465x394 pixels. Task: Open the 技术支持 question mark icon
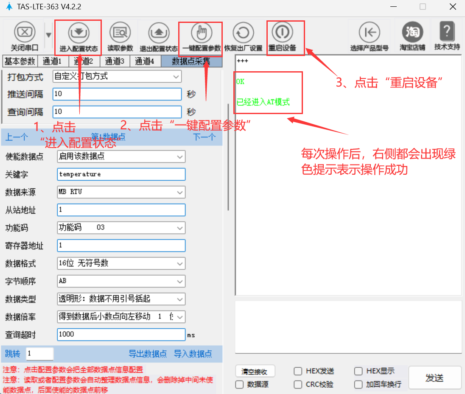(x=447, y=32)
